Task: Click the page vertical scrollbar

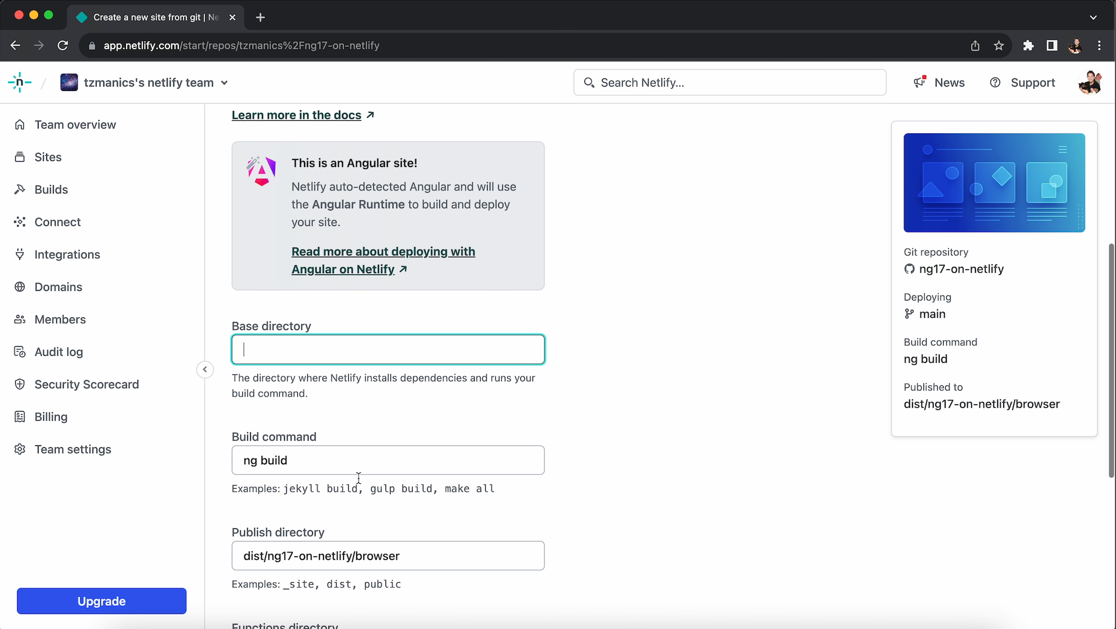Action: (x=1111, y=360)
